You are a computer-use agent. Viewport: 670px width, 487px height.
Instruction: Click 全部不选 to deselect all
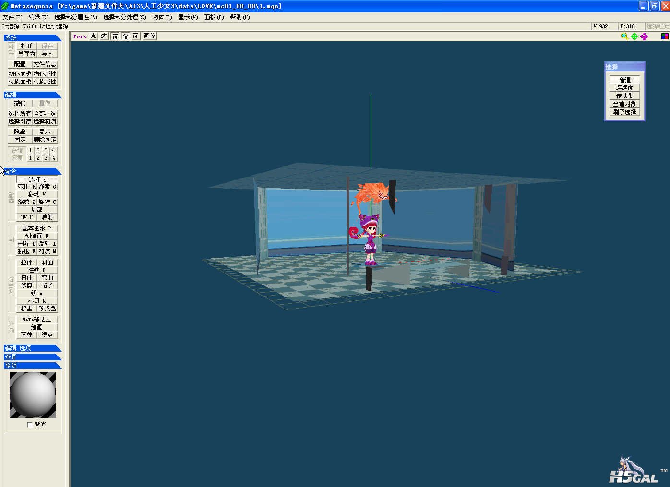pos(45,114)
